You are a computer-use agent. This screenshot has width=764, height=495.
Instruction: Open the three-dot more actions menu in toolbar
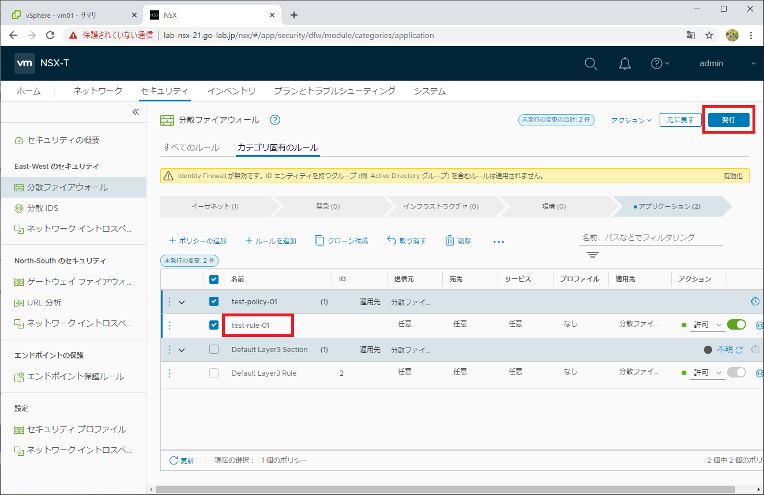[x=499, y=242]
